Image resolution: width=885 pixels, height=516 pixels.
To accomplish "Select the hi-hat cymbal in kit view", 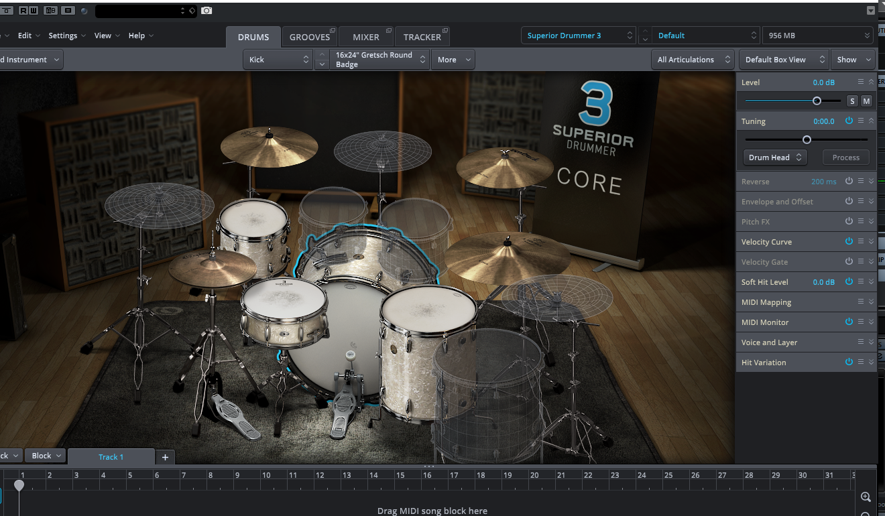I will [212, 267].
